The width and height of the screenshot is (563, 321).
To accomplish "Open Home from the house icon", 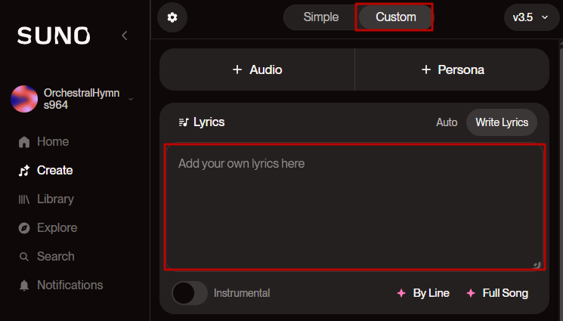I will coord(24,142).
